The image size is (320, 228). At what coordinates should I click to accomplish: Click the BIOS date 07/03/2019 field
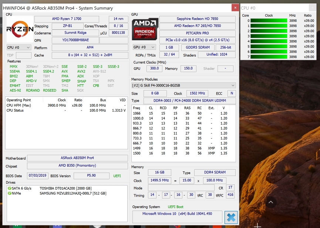pos(38,176)
